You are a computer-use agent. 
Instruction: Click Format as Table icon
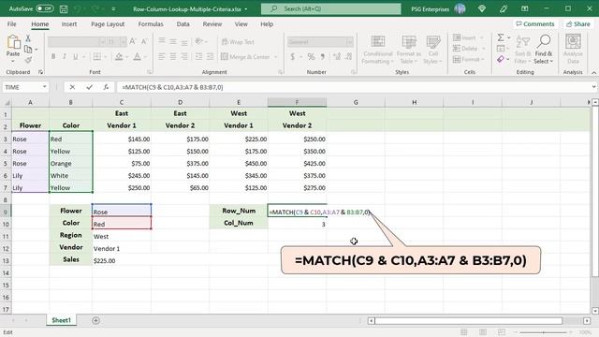408,41
